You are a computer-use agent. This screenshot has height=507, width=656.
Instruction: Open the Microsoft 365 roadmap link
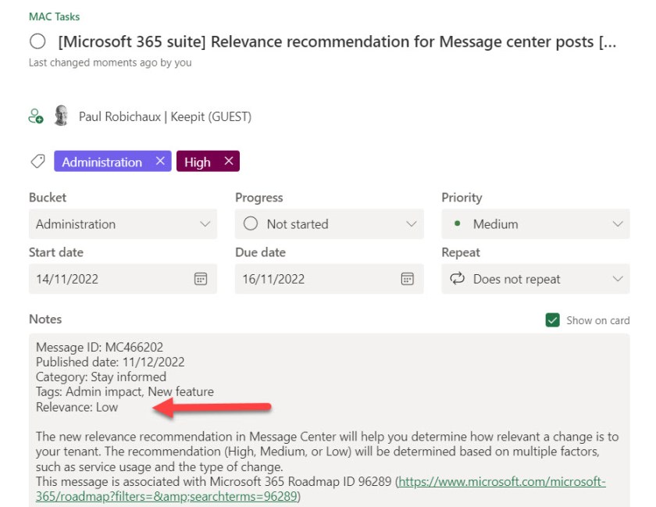point(500,481)
